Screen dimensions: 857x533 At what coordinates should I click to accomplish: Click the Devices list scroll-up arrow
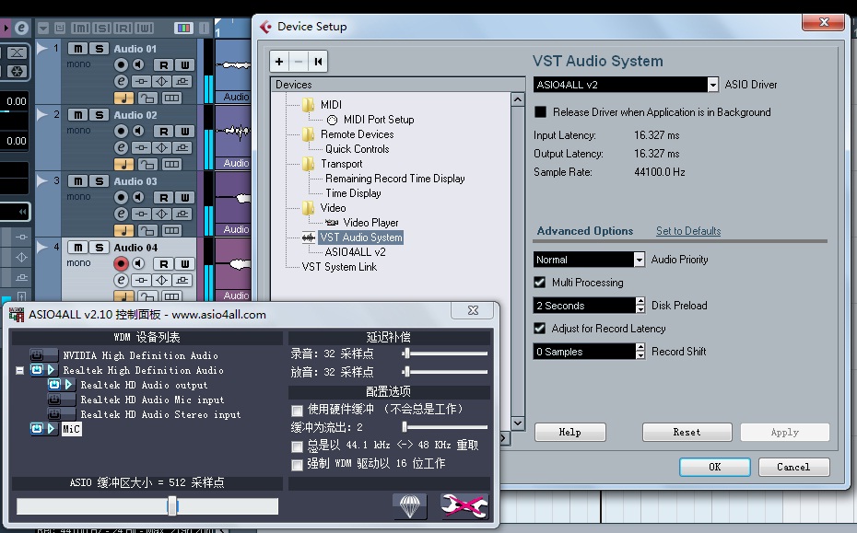point(518,99)
